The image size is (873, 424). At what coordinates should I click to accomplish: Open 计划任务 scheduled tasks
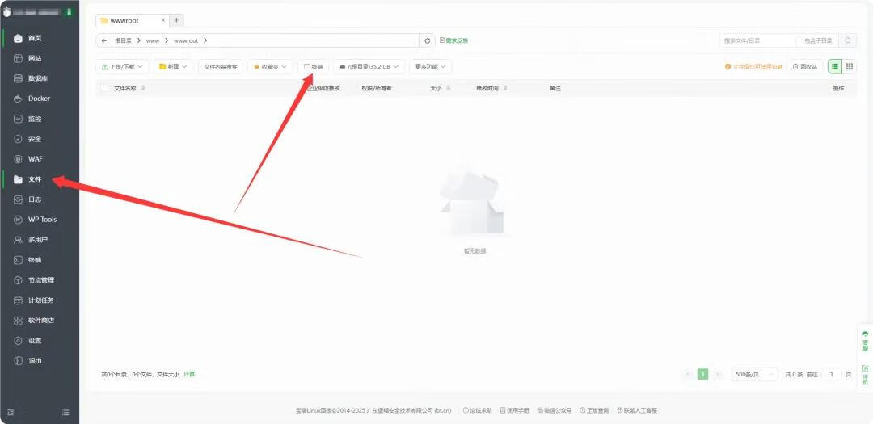41,300
